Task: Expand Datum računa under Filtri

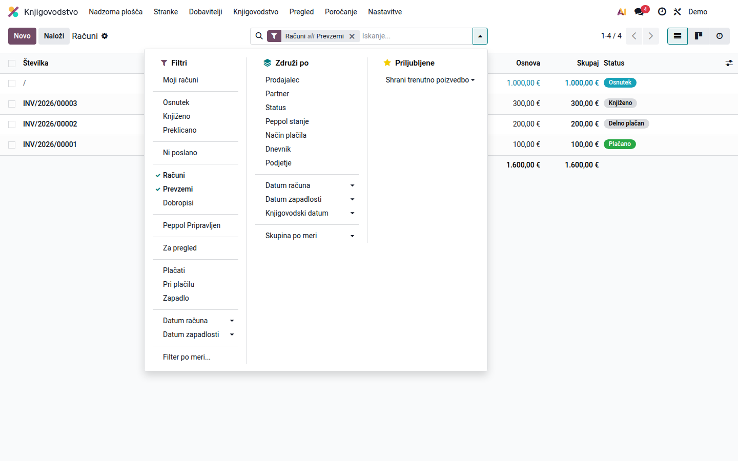Action: (x=195, y=321)
